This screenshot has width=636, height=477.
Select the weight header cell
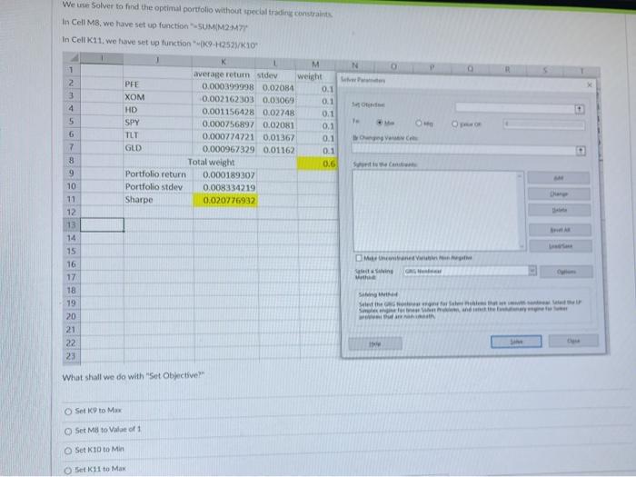[316, 76]
